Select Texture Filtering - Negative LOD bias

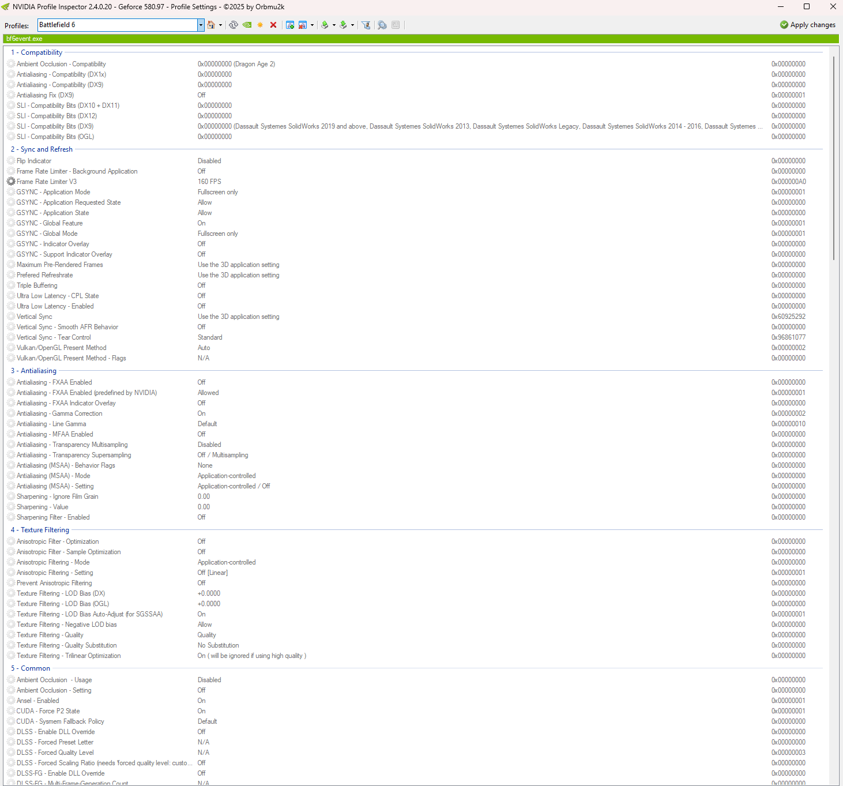414,625
